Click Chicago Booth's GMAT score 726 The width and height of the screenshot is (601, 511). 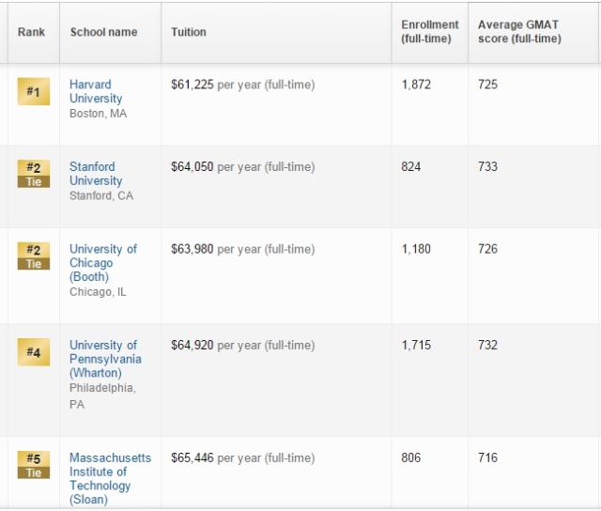coord(487,250)
